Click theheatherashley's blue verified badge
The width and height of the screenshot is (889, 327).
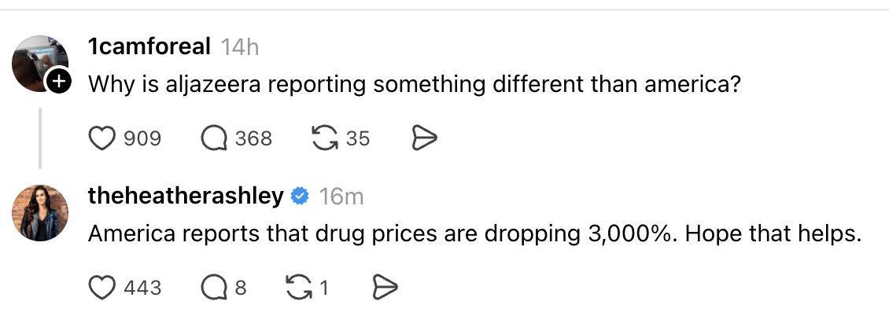[300, 197]
